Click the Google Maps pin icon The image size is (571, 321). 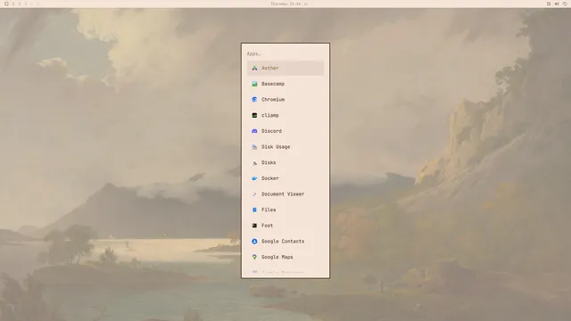[x=254, y=257]
